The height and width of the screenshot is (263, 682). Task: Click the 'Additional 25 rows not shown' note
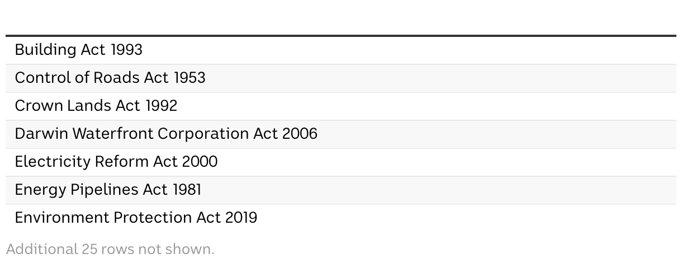pos(110,249)
